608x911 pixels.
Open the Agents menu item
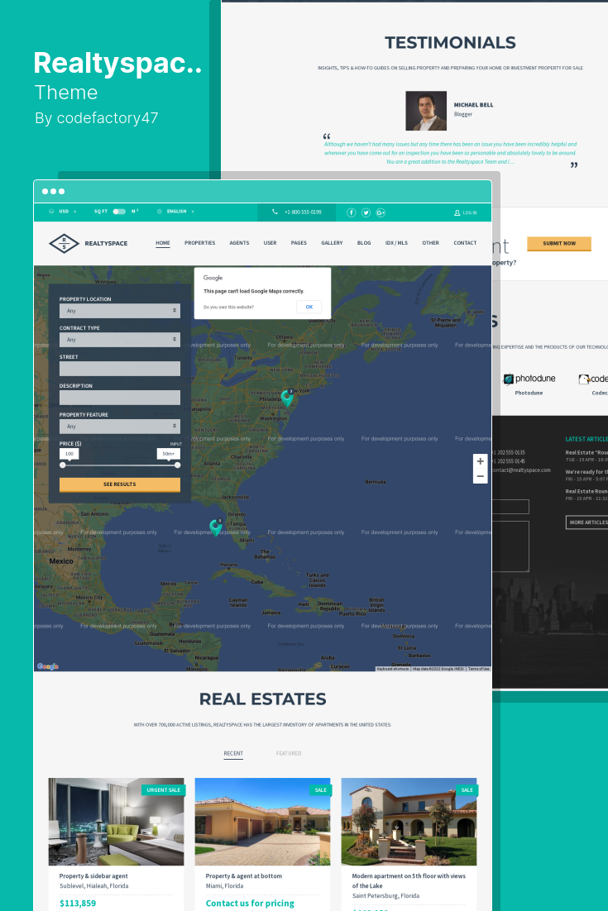[239, 243]
